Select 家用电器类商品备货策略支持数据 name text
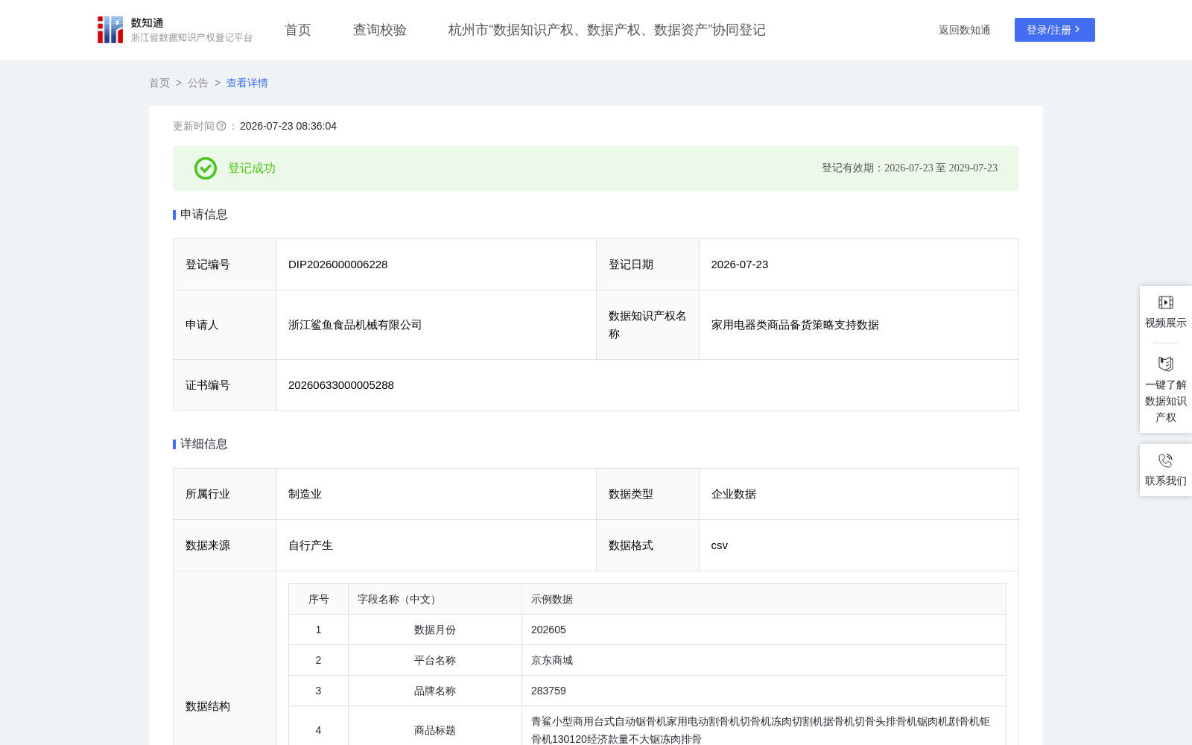Viewport: 1192px width, 745px height. 796,325
